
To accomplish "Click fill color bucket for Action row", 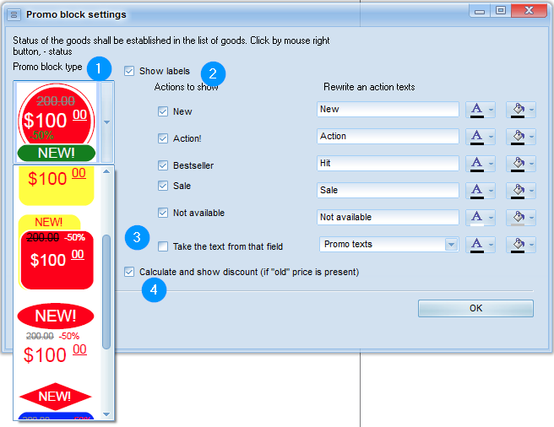I will 518,137.
